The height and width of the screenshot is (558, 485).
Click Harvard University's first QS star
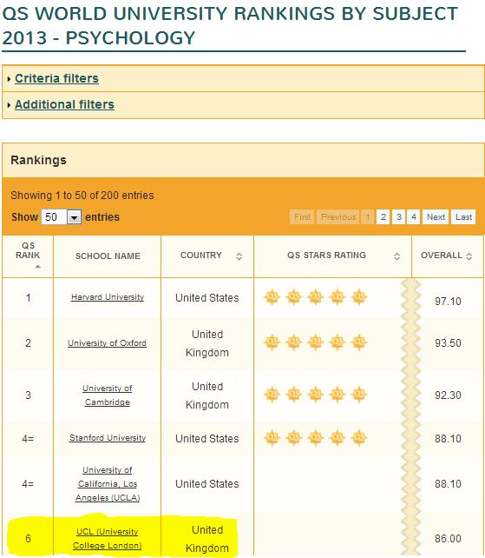272,296
